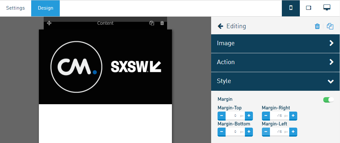Viewport: 340px width, 143px height.
Task: Increase Margin-Left value
Action: pyautogui.click(x=293, y=132)
